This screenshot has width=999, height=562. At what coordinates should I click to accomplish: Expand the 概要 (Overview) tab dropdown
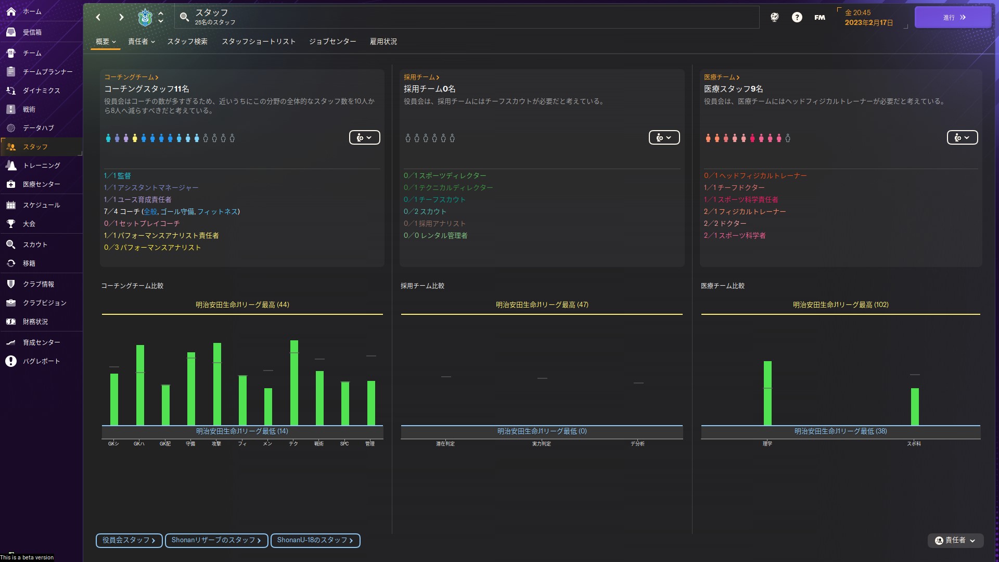(106, 42)
